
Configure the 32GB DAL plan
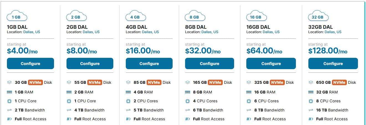tap(333, 64)
